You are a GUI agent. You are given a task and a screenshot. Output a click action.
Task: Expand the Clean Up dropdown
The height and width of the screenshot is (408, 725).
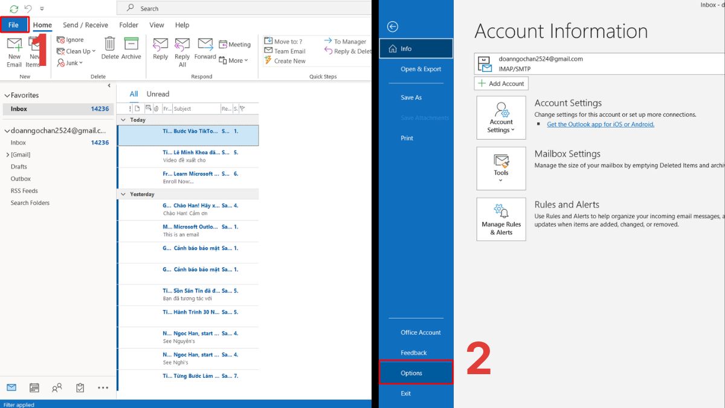(x=76, y=51)
